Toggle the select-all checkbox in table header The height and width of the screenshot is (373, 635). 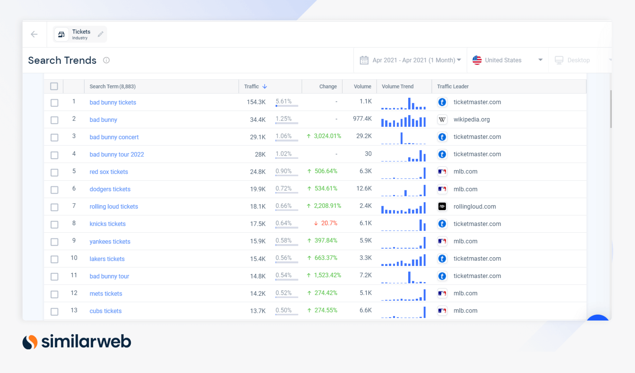coord(54,86)
